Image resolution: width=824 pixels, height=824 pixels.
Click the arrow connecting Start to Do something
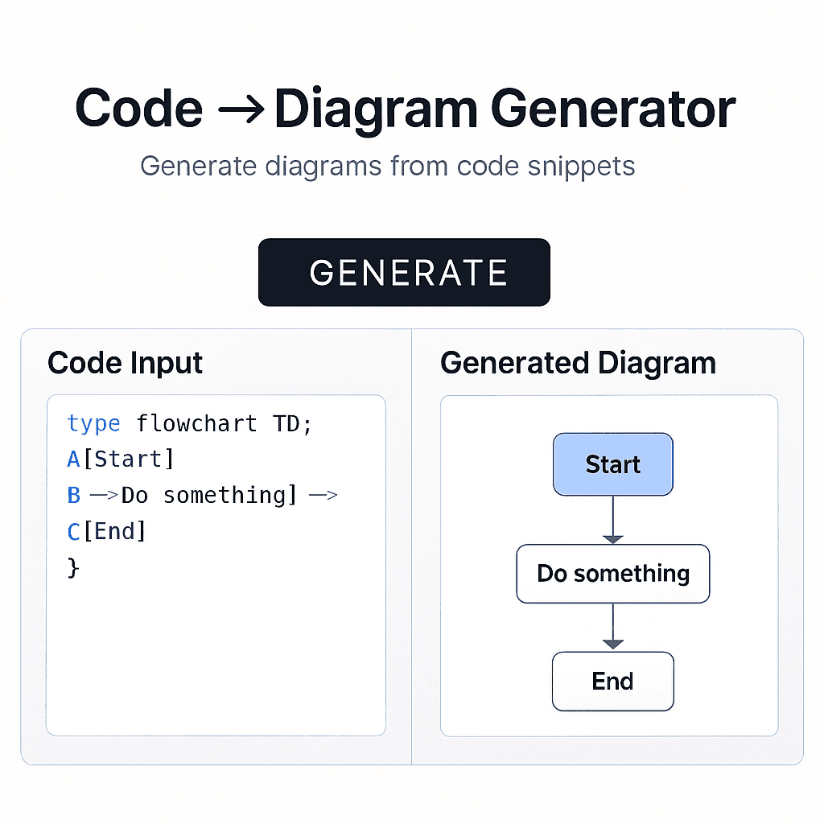pos(612,519)
